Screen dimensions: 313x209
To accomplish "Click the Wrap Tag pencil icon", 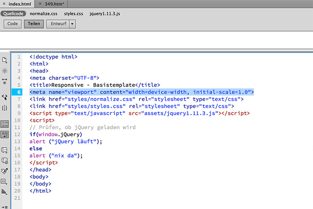I will pos(5,171).
